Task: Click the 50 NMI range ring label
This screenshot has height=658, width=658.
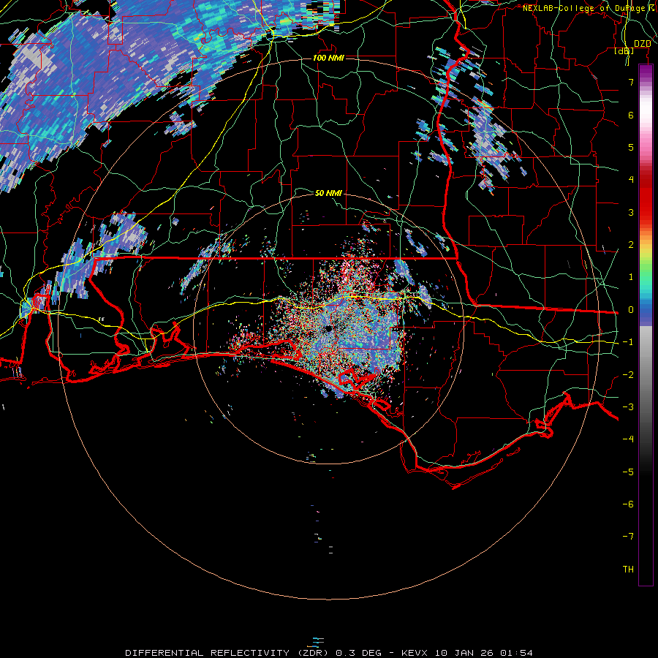Action: pos(328,193)
